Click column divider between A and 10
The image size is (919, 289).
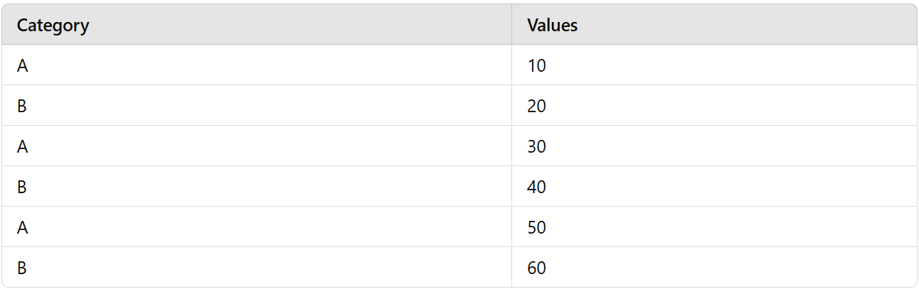point(511,65)
